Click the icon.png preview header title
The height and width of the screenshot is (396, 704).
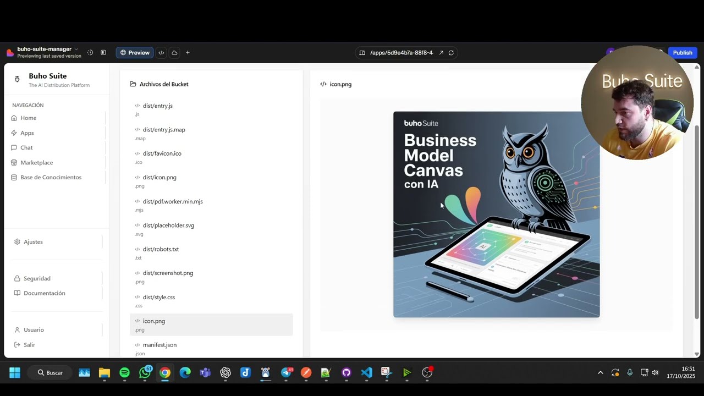pos(340,84)
